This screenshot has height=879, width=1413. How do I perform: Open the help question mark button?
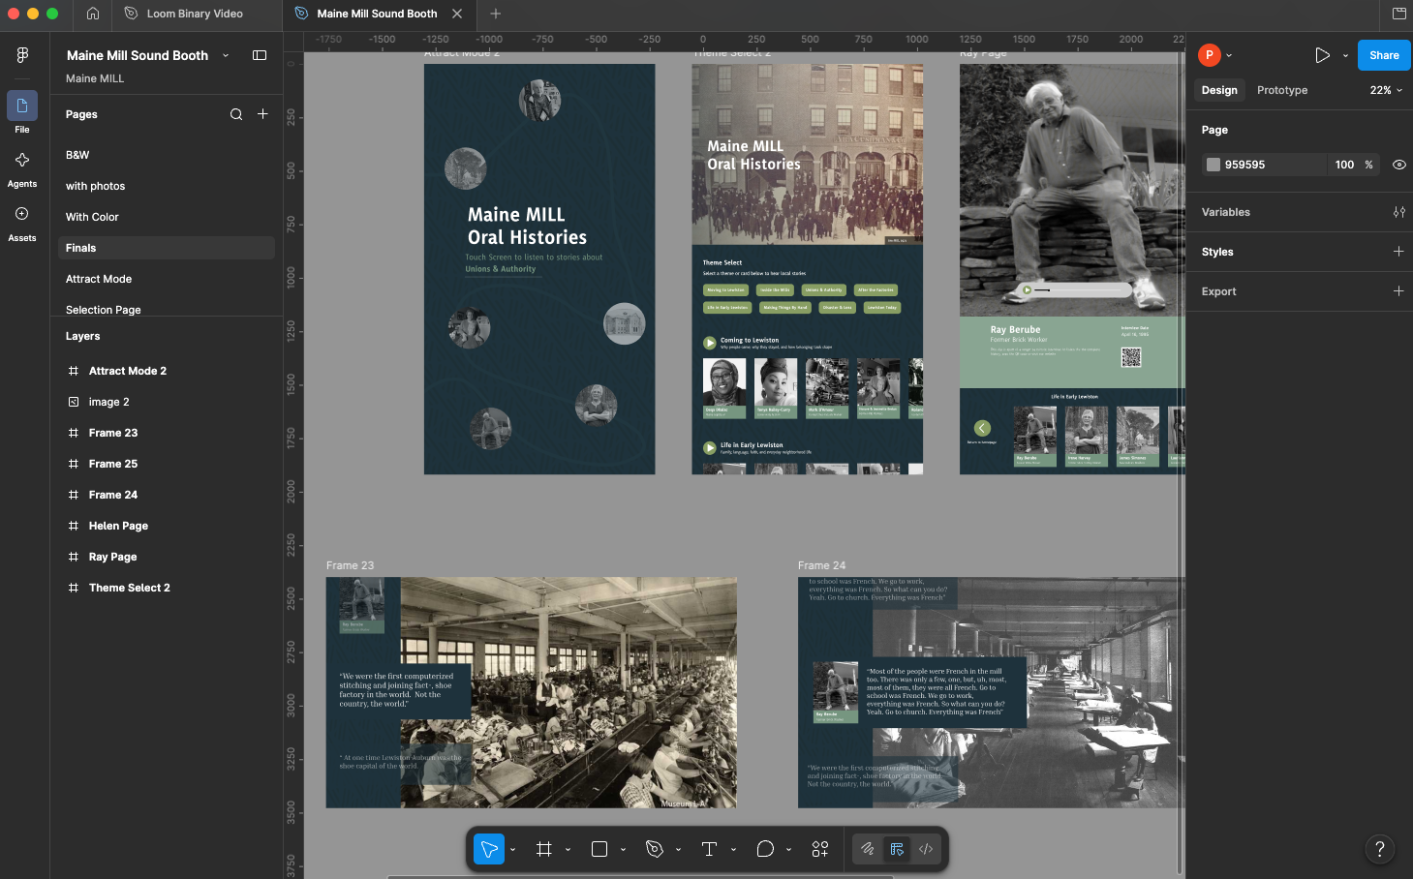click(1380, 849)
